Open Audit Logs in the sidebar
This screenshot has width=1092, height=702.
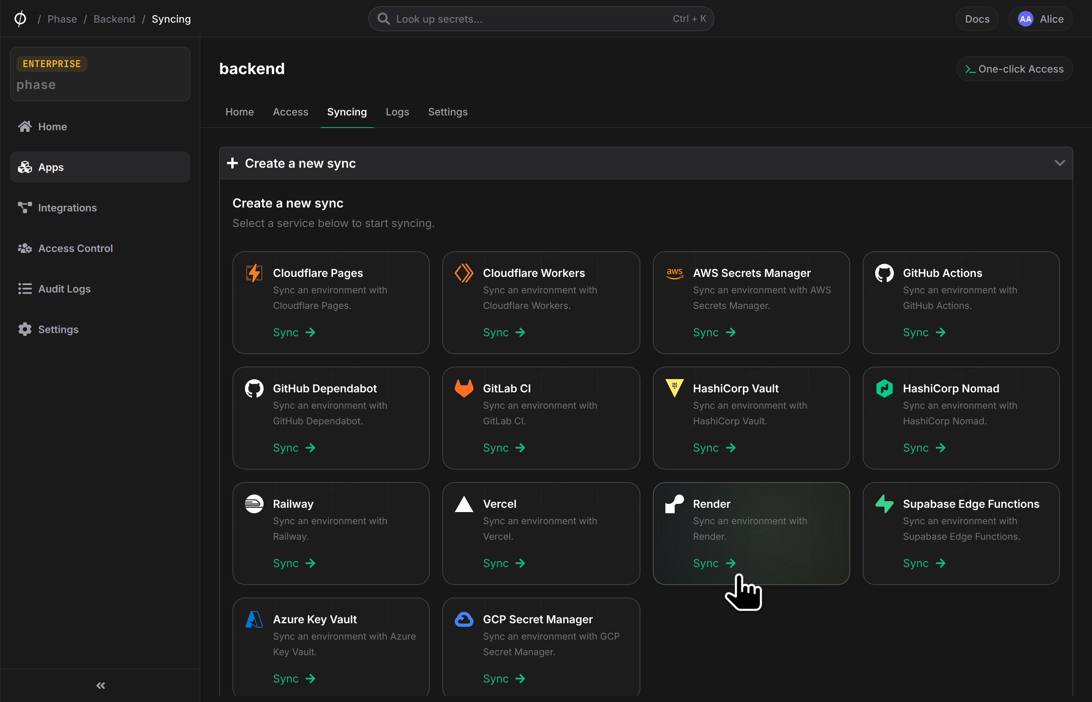point(100,289)
